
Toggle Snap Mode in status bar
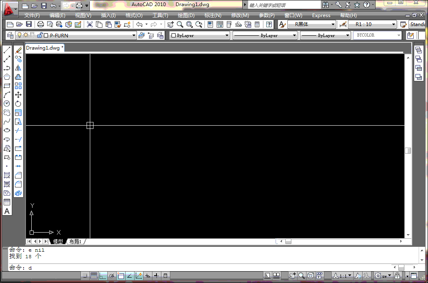pyautogui.click(x=85, y=276)
